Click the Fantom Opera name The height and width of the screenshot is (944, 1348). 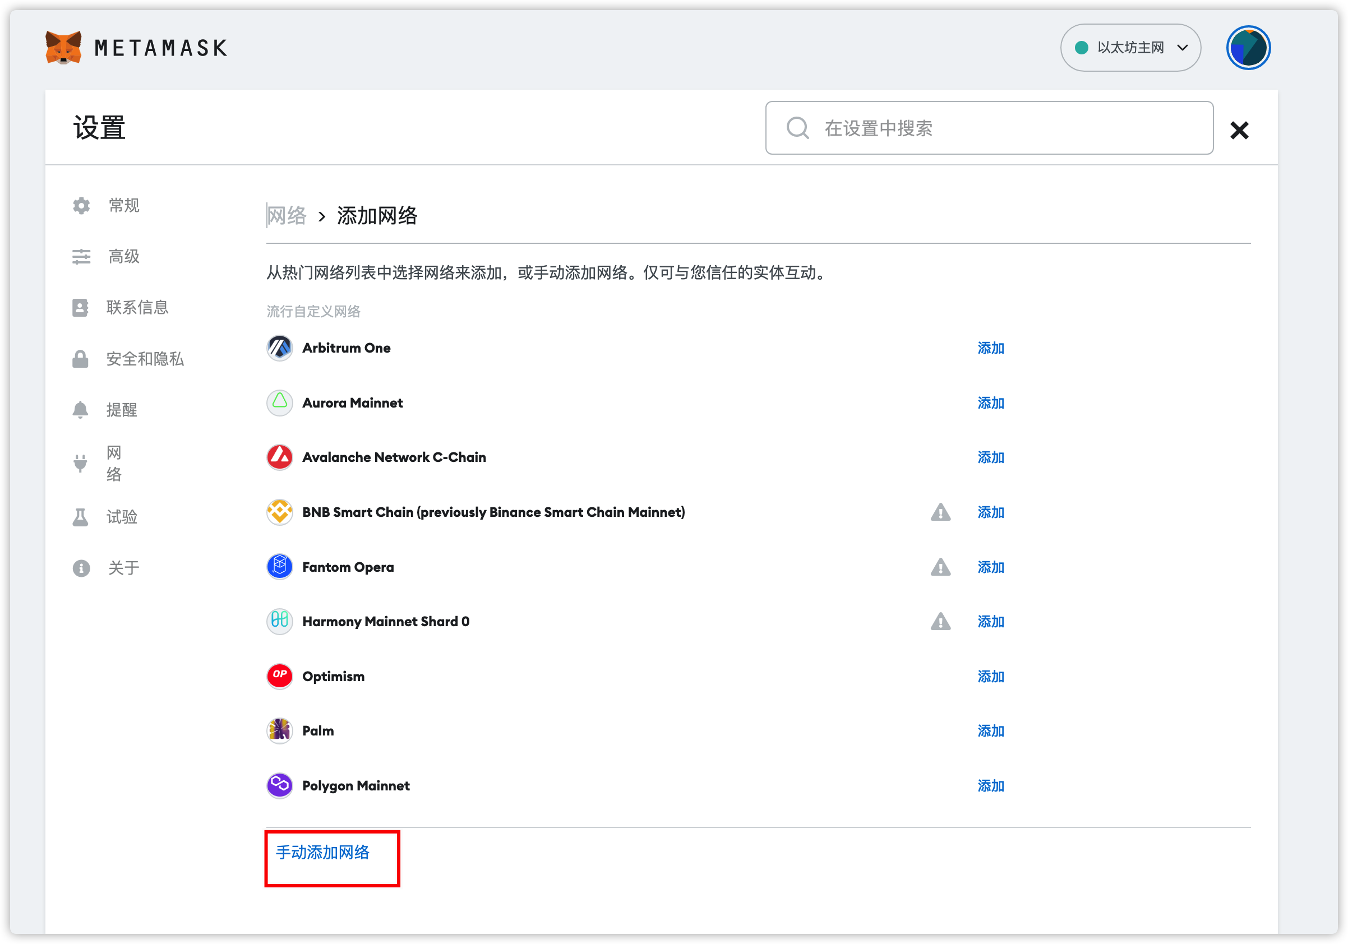[x=348, y=567]
